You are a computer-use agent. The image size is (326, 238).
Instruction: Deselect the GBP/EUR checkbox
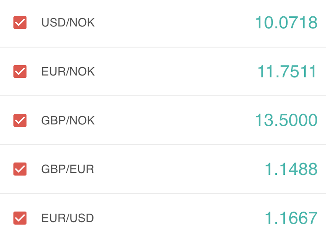tap(20, 169)
